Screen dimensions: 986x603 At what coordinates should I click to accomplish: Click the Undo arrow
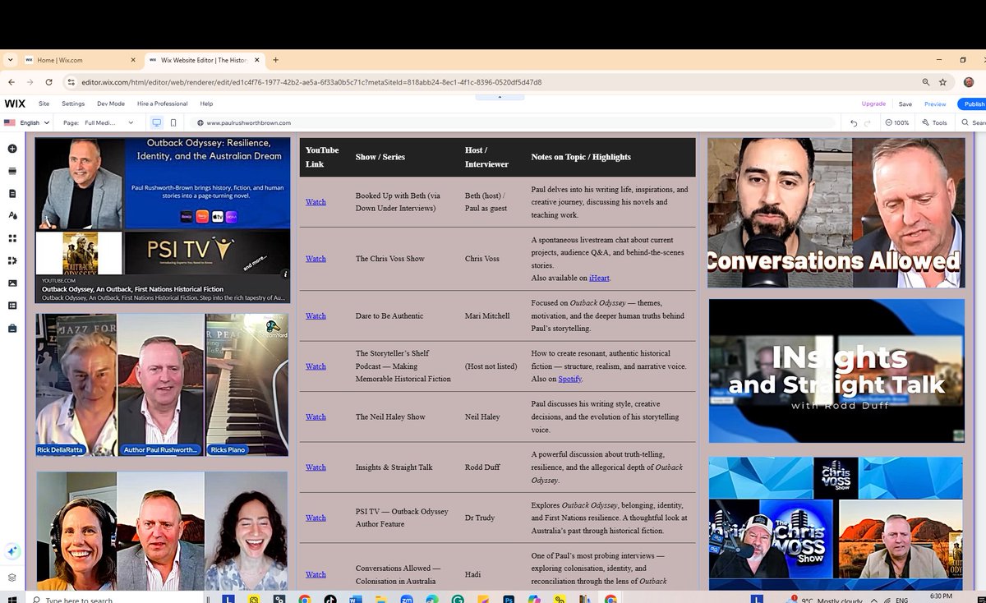(x=855, y=122)
